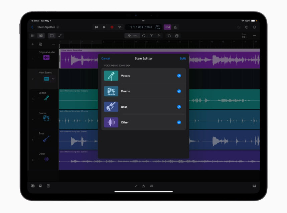Select the New Stems folder track icon
287x213 pixels.
pyautogui.click(x=46, y=79)
